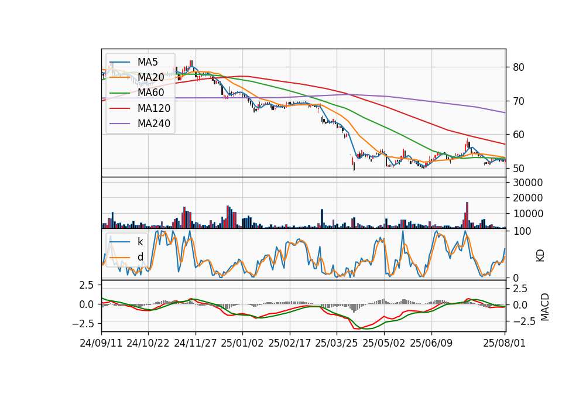Click the d legend entry in KD panel
The image size is (562, 404).
140,257
